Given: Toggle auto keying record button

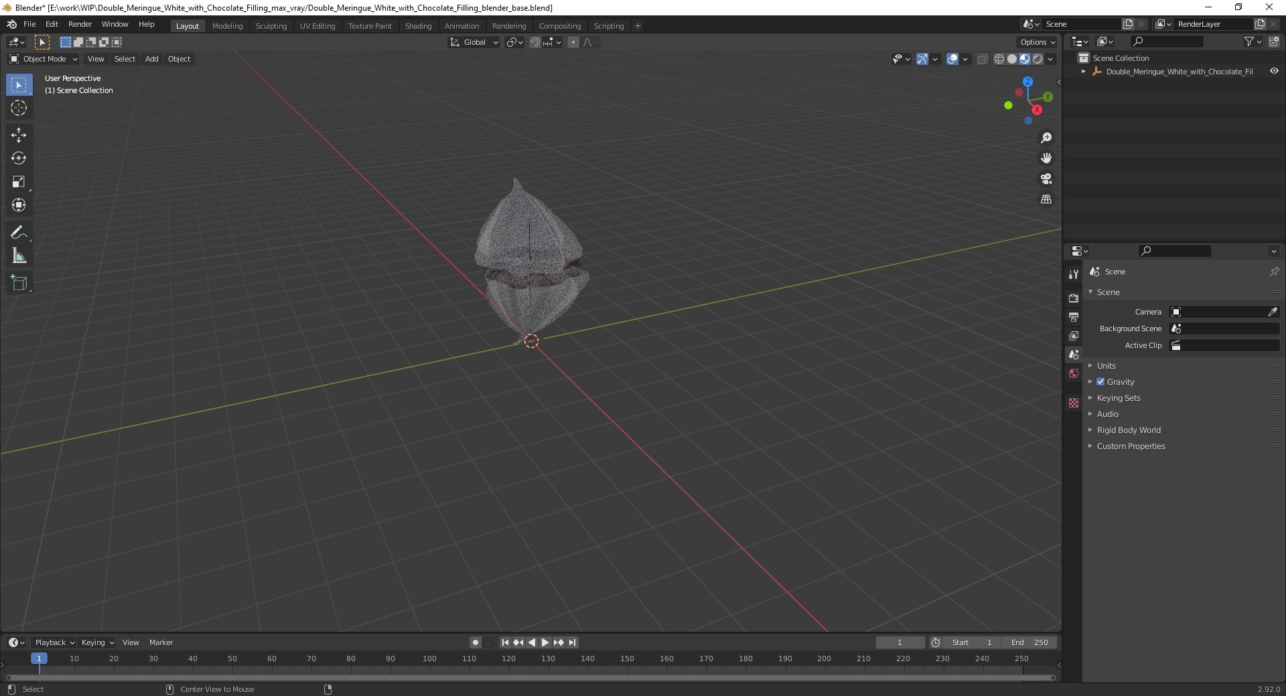Looking at the screenshot, I should click(476, 642).
